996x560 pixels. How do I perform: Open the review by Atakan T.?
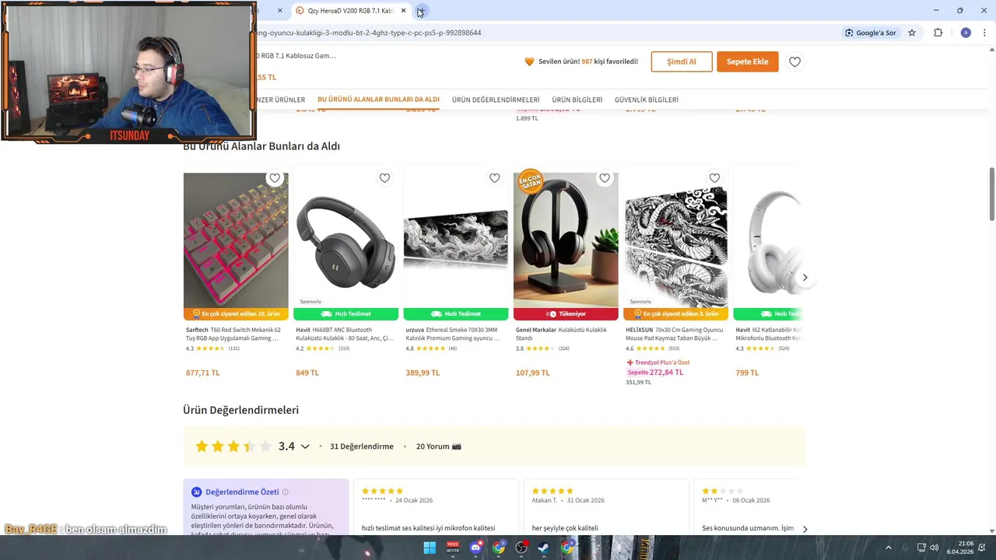tap(606, 506)
